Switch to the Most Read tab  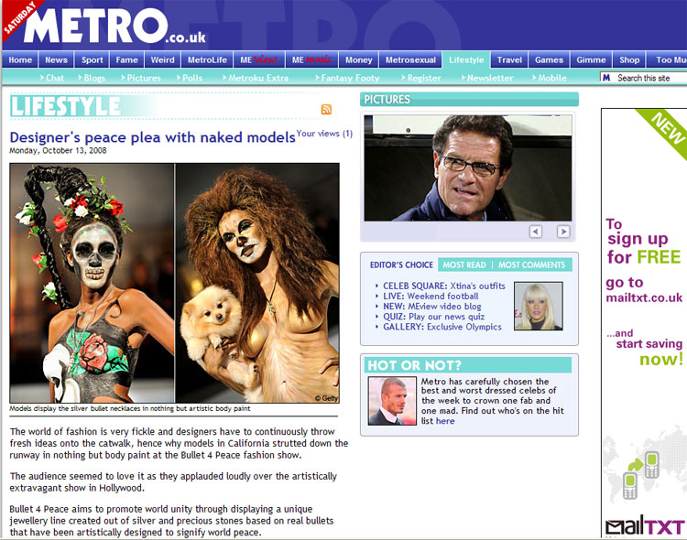[464, 265]
